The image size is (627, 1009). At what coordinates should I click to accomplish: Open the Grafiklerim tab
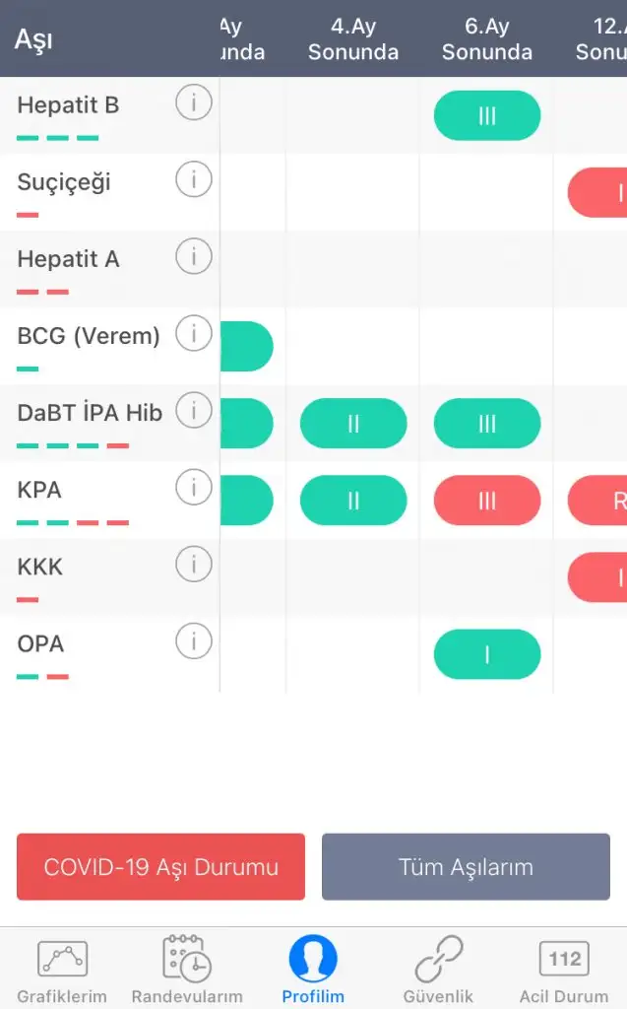click(62, 970)
